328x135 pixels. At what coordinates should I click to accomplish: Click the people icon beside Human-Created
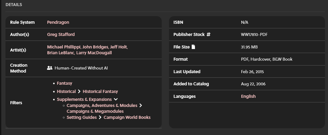49,68
